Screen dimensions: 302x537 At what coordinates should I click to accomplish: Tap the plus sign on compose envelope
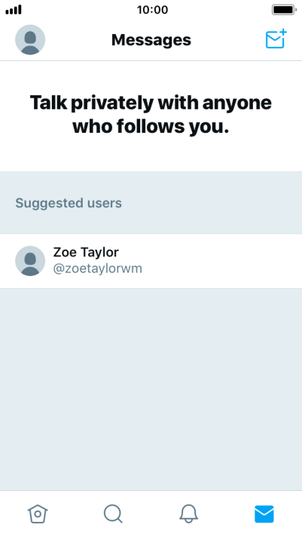(283, 33)
